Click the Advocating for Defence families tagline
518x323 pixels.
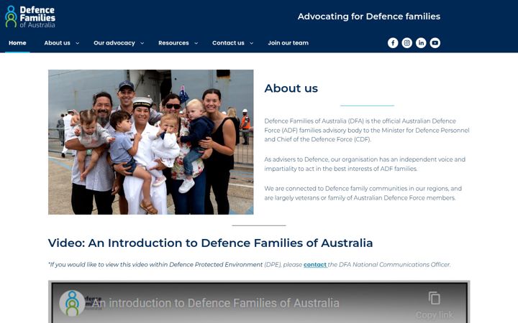pos(369,17)
